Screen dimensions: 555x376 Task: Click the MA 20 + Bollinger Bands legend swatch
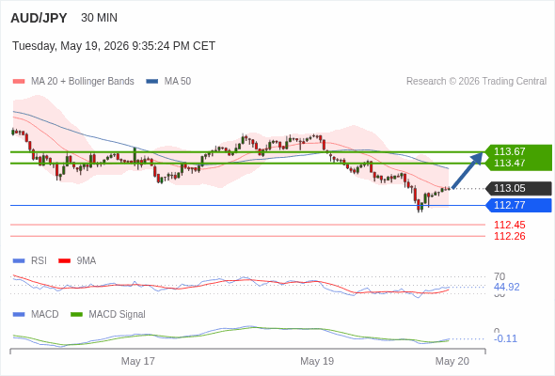point(19,82)
